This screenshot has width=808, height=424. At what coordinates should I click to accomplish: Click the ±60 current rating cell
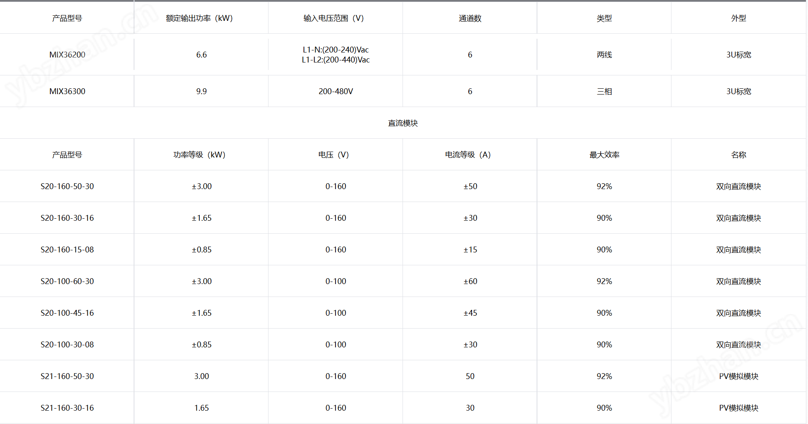click(x=470, y=281)
